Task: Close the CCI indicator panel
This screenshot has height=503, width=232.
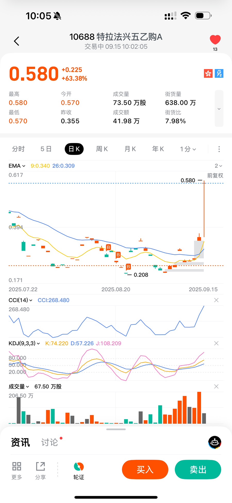Action: (x=216, y=300)
